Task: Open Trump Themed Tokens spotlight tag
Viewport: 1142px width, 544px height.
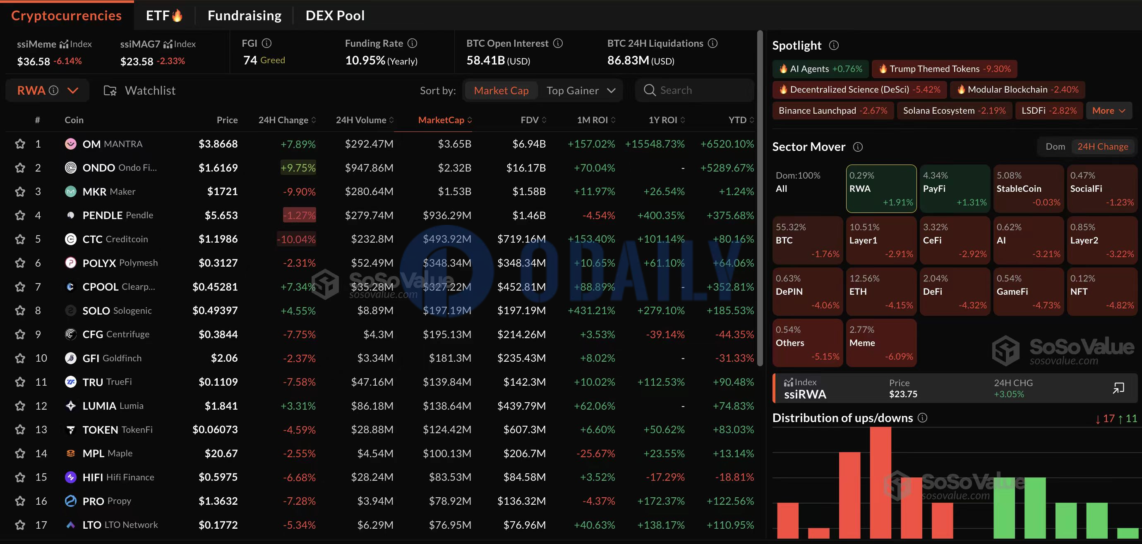Action: (x=944, y=69)
